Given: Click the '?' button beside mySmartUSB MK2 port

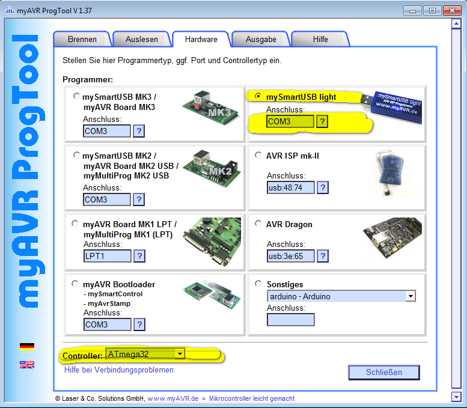Looking at the screenshot, I should pos(139,199).
